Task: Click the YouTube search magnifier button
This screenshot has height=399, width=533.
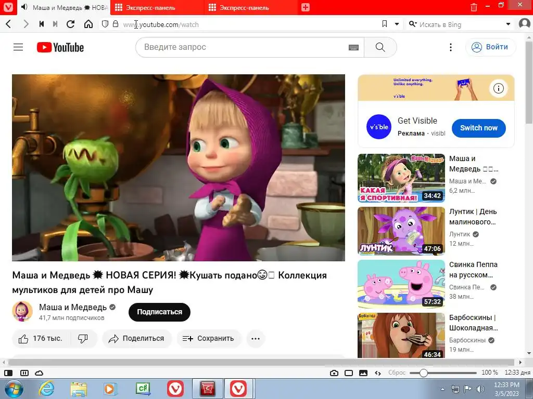Action: [380, 47]
